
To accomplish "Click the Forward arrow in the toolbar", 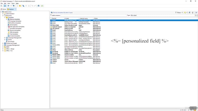I will 11,6.
